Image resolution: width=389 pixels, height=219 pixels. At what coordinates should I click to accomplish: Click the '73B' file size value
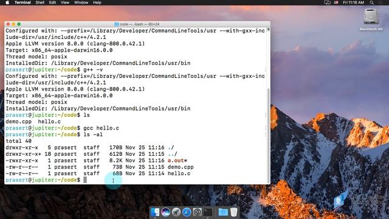tap(117, 167)
